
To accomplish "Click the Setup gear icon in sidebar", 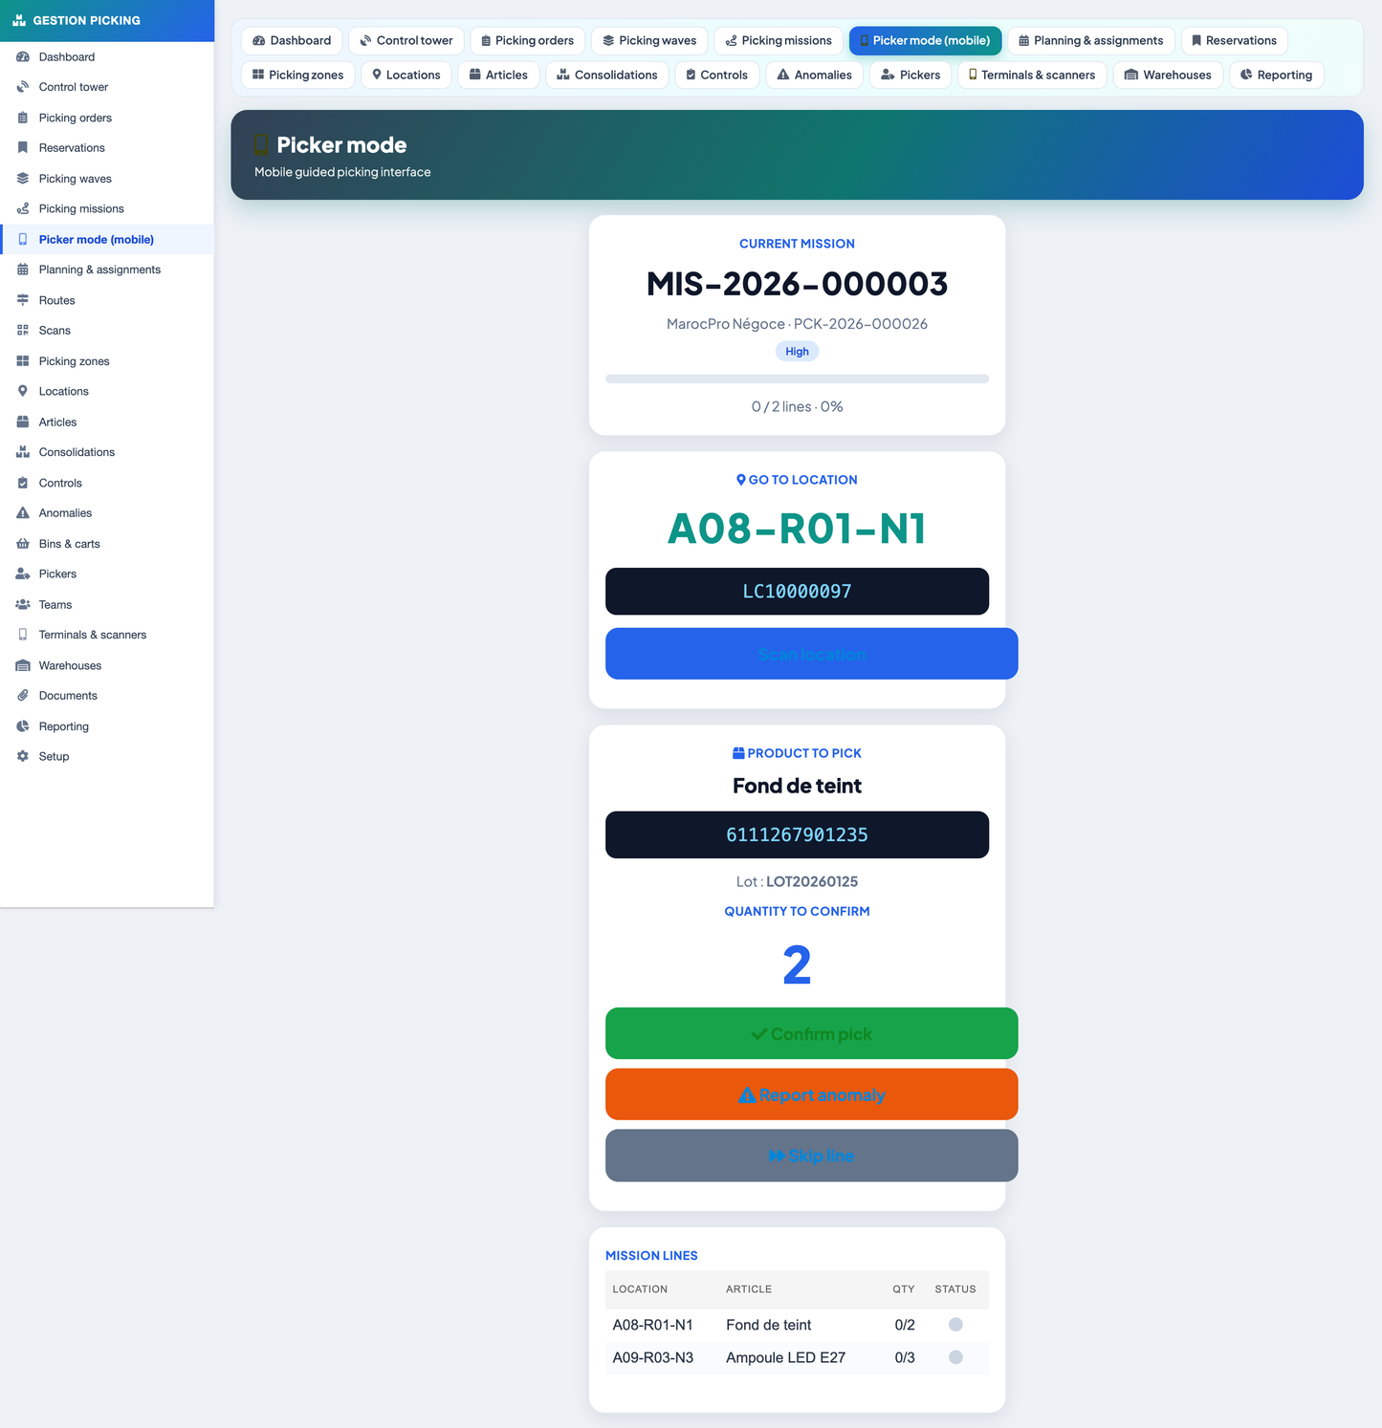I will 23,756.
